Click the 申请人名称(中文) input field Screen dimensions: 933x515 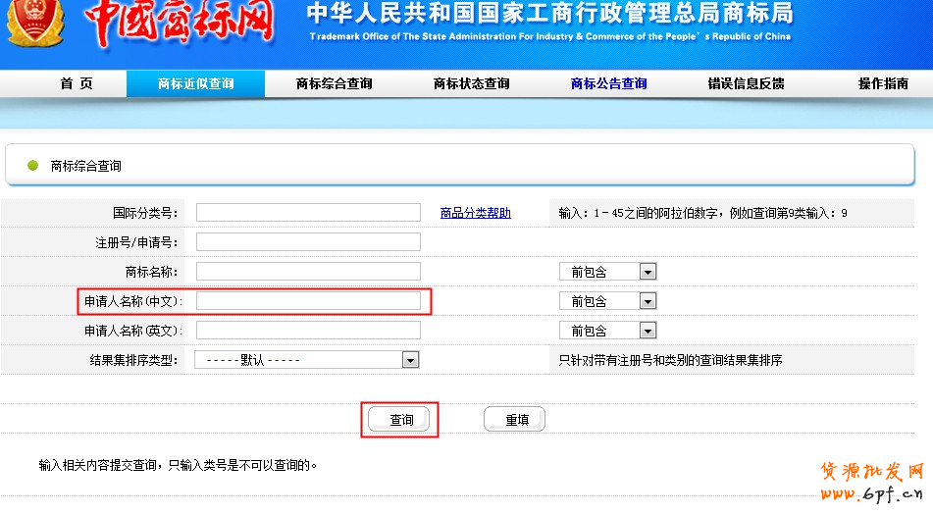pos(308,301)
